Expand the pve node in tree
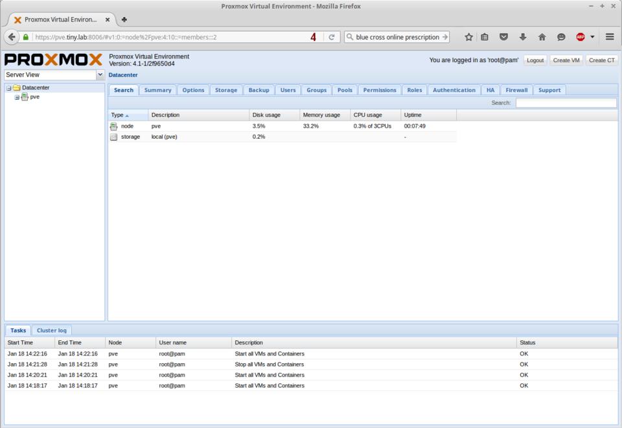622x428 pixels. point(17,97)
